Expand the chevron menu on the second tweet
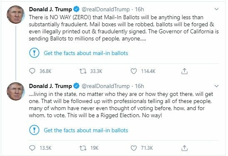Image resolution: width=228 pixels, height=156 pixels. [216, 86]
